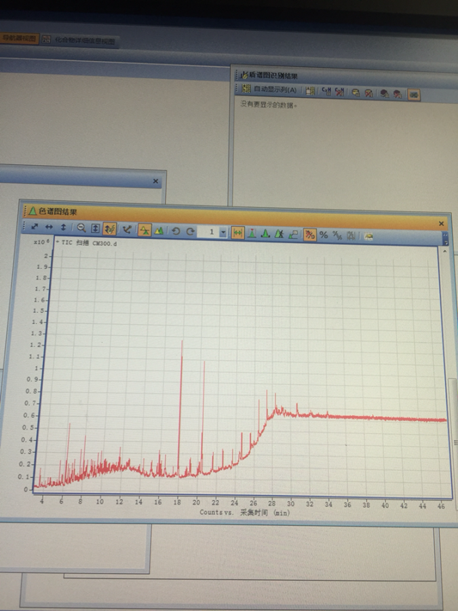Expand chromatogram toolbar overflow chevron

pyautogui.click(x=446, y=238)
